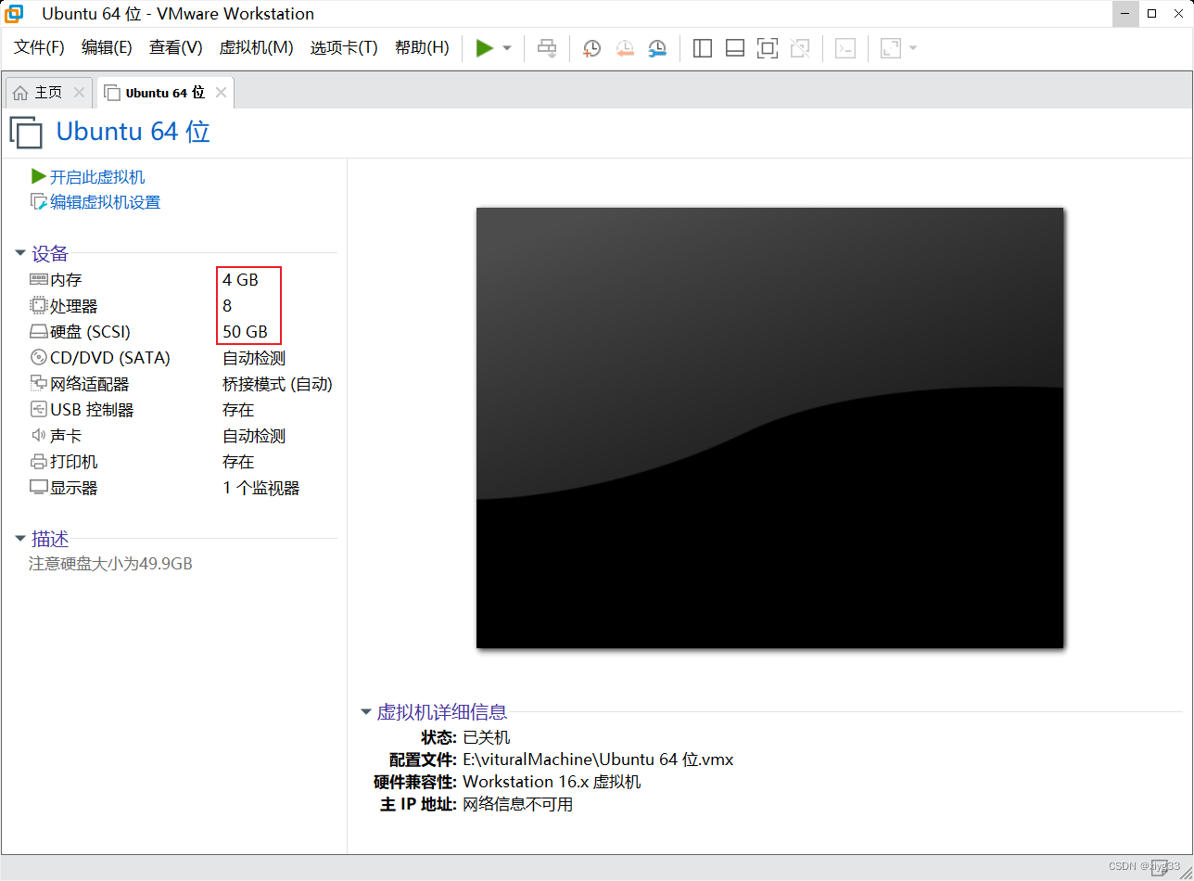Click the 状态 value 已关机
This screenshot has height=881, width=1194.
click(x=487, y=737)
